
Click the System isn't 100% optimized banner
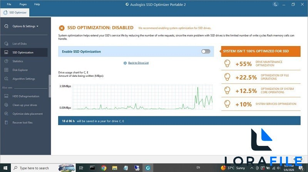[261, 51]
